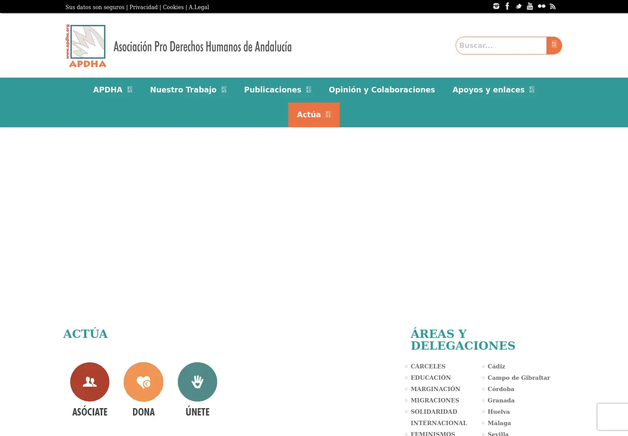Click the red Asóciate circle icon
This screenshot has height=436, width=628.
[x=90, y=382]
